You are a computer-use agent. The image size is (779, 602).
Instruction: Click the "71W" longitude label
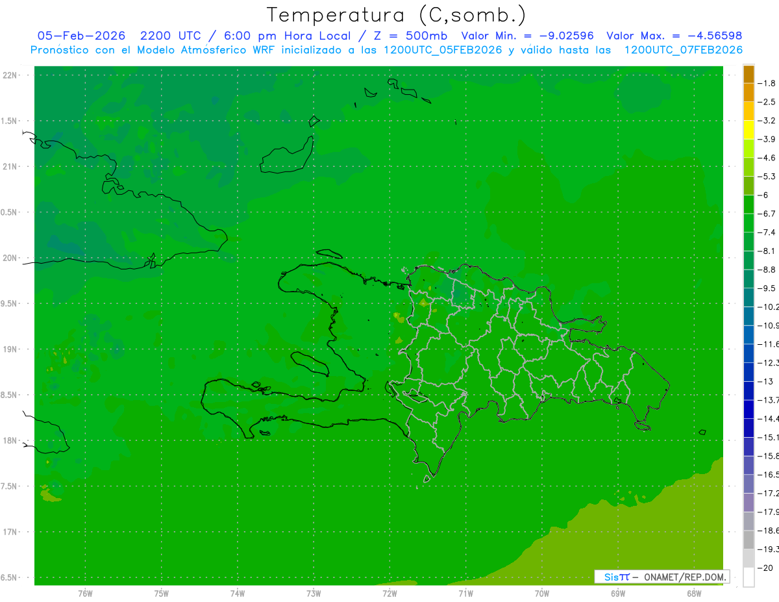coord(465,594)
